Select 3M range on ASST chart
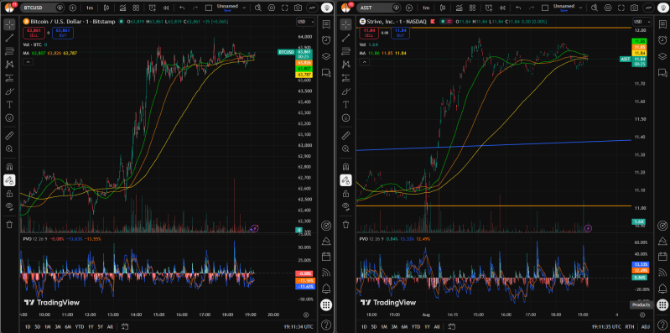This screenshot has width=670, height=333. pos(394,326)
